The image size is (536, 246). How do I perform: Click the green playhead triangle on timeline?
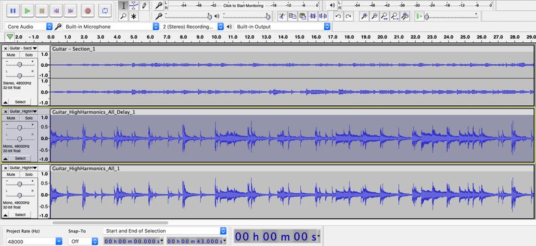[10, 36]
